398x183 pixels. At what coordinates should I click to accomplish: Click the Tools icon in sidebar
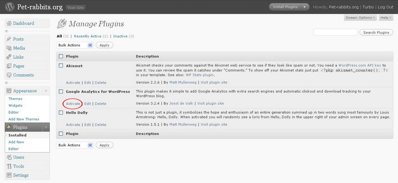pyautogui.click(x=9, y=166)
